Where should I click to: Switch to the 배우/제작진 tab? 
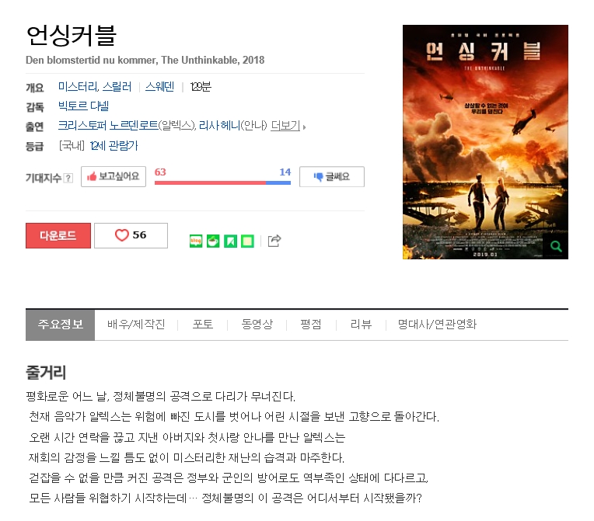136,325
